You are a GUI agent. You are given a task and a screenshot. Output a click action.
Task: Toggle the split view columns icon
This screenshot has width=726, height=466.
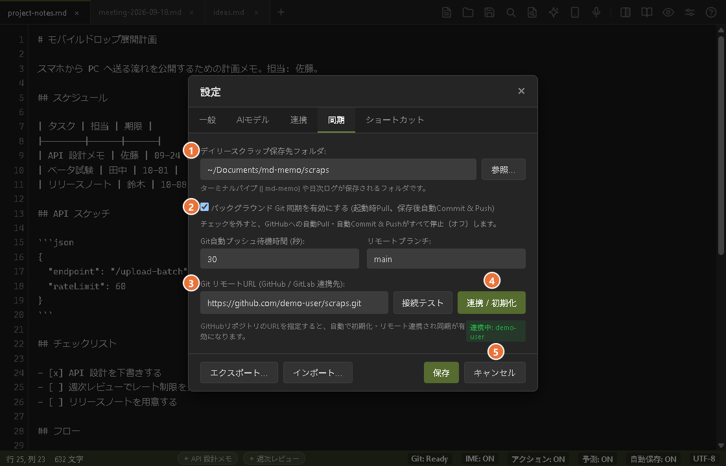pos(626,12)
